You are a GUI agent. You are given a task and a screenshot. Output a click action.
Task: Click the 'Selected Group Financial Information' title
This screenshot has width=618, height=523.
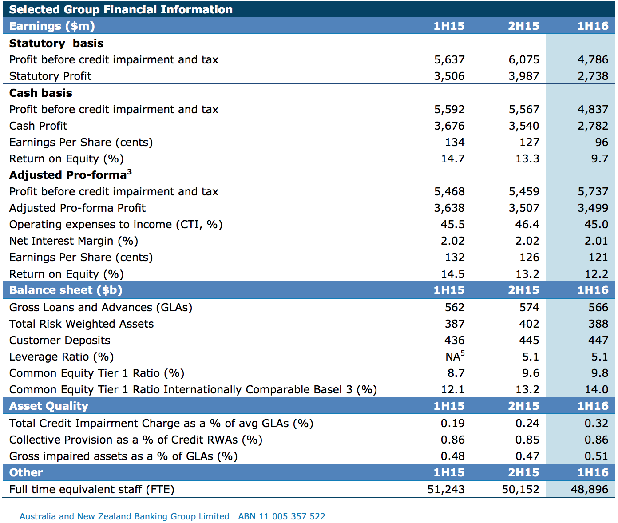[121, 9]
